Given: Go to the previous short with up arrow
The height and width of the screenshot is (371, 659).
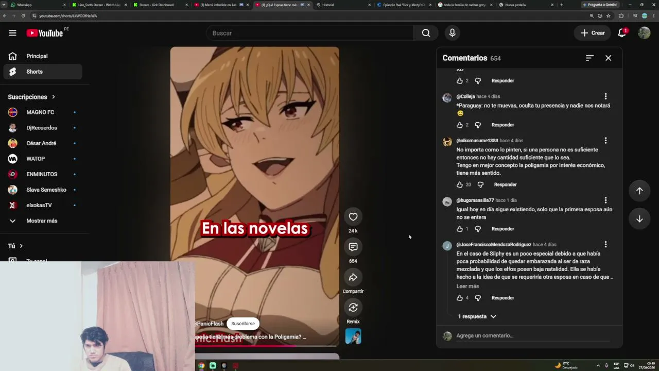Looking at the screenshot, I should (639, 191).
